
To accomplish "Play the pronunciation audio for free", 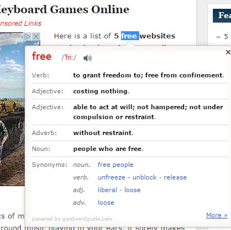I will (87, 58).
